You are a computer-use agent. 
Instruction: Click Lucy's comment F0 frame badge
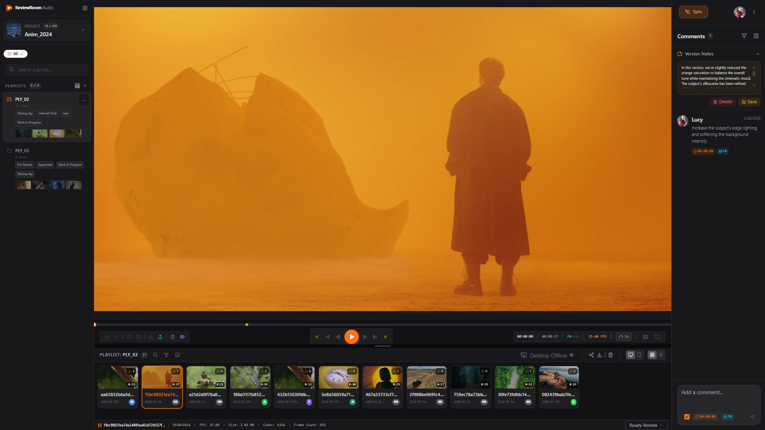point(723,151)
